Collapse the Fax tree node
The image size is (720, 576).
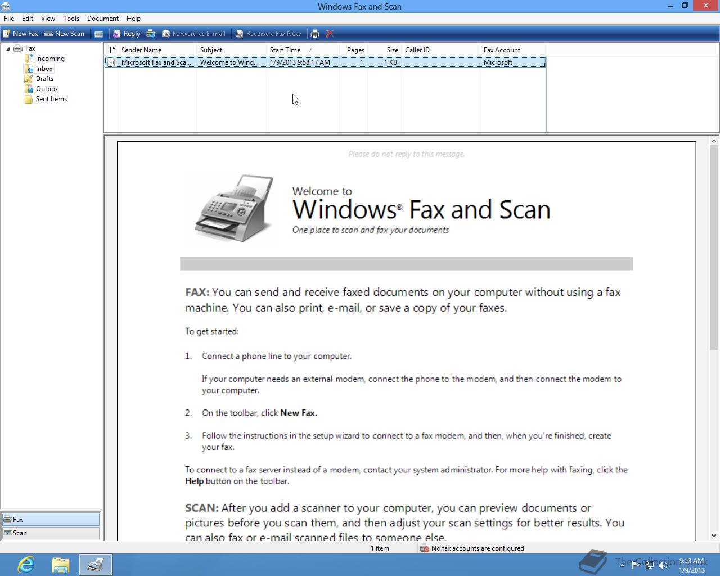8,49
